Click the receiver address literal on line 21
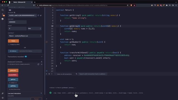The width and height of the screenshot is (178, 100). tap(106, 55)
